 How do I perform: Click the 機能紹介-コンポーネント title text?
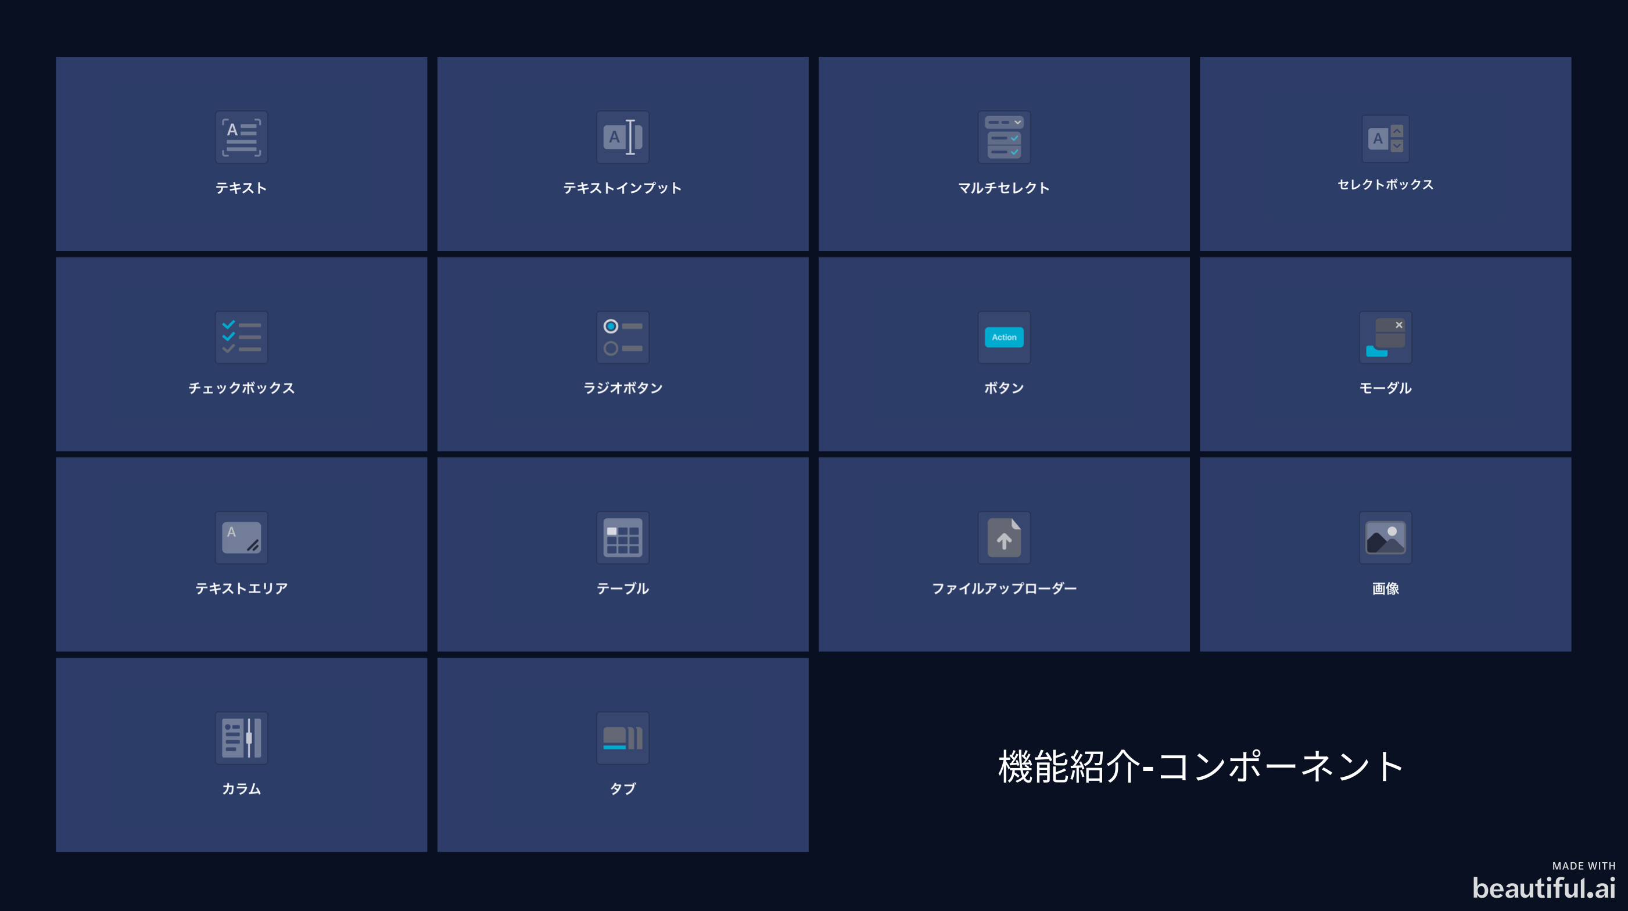tap(1201, 766)
